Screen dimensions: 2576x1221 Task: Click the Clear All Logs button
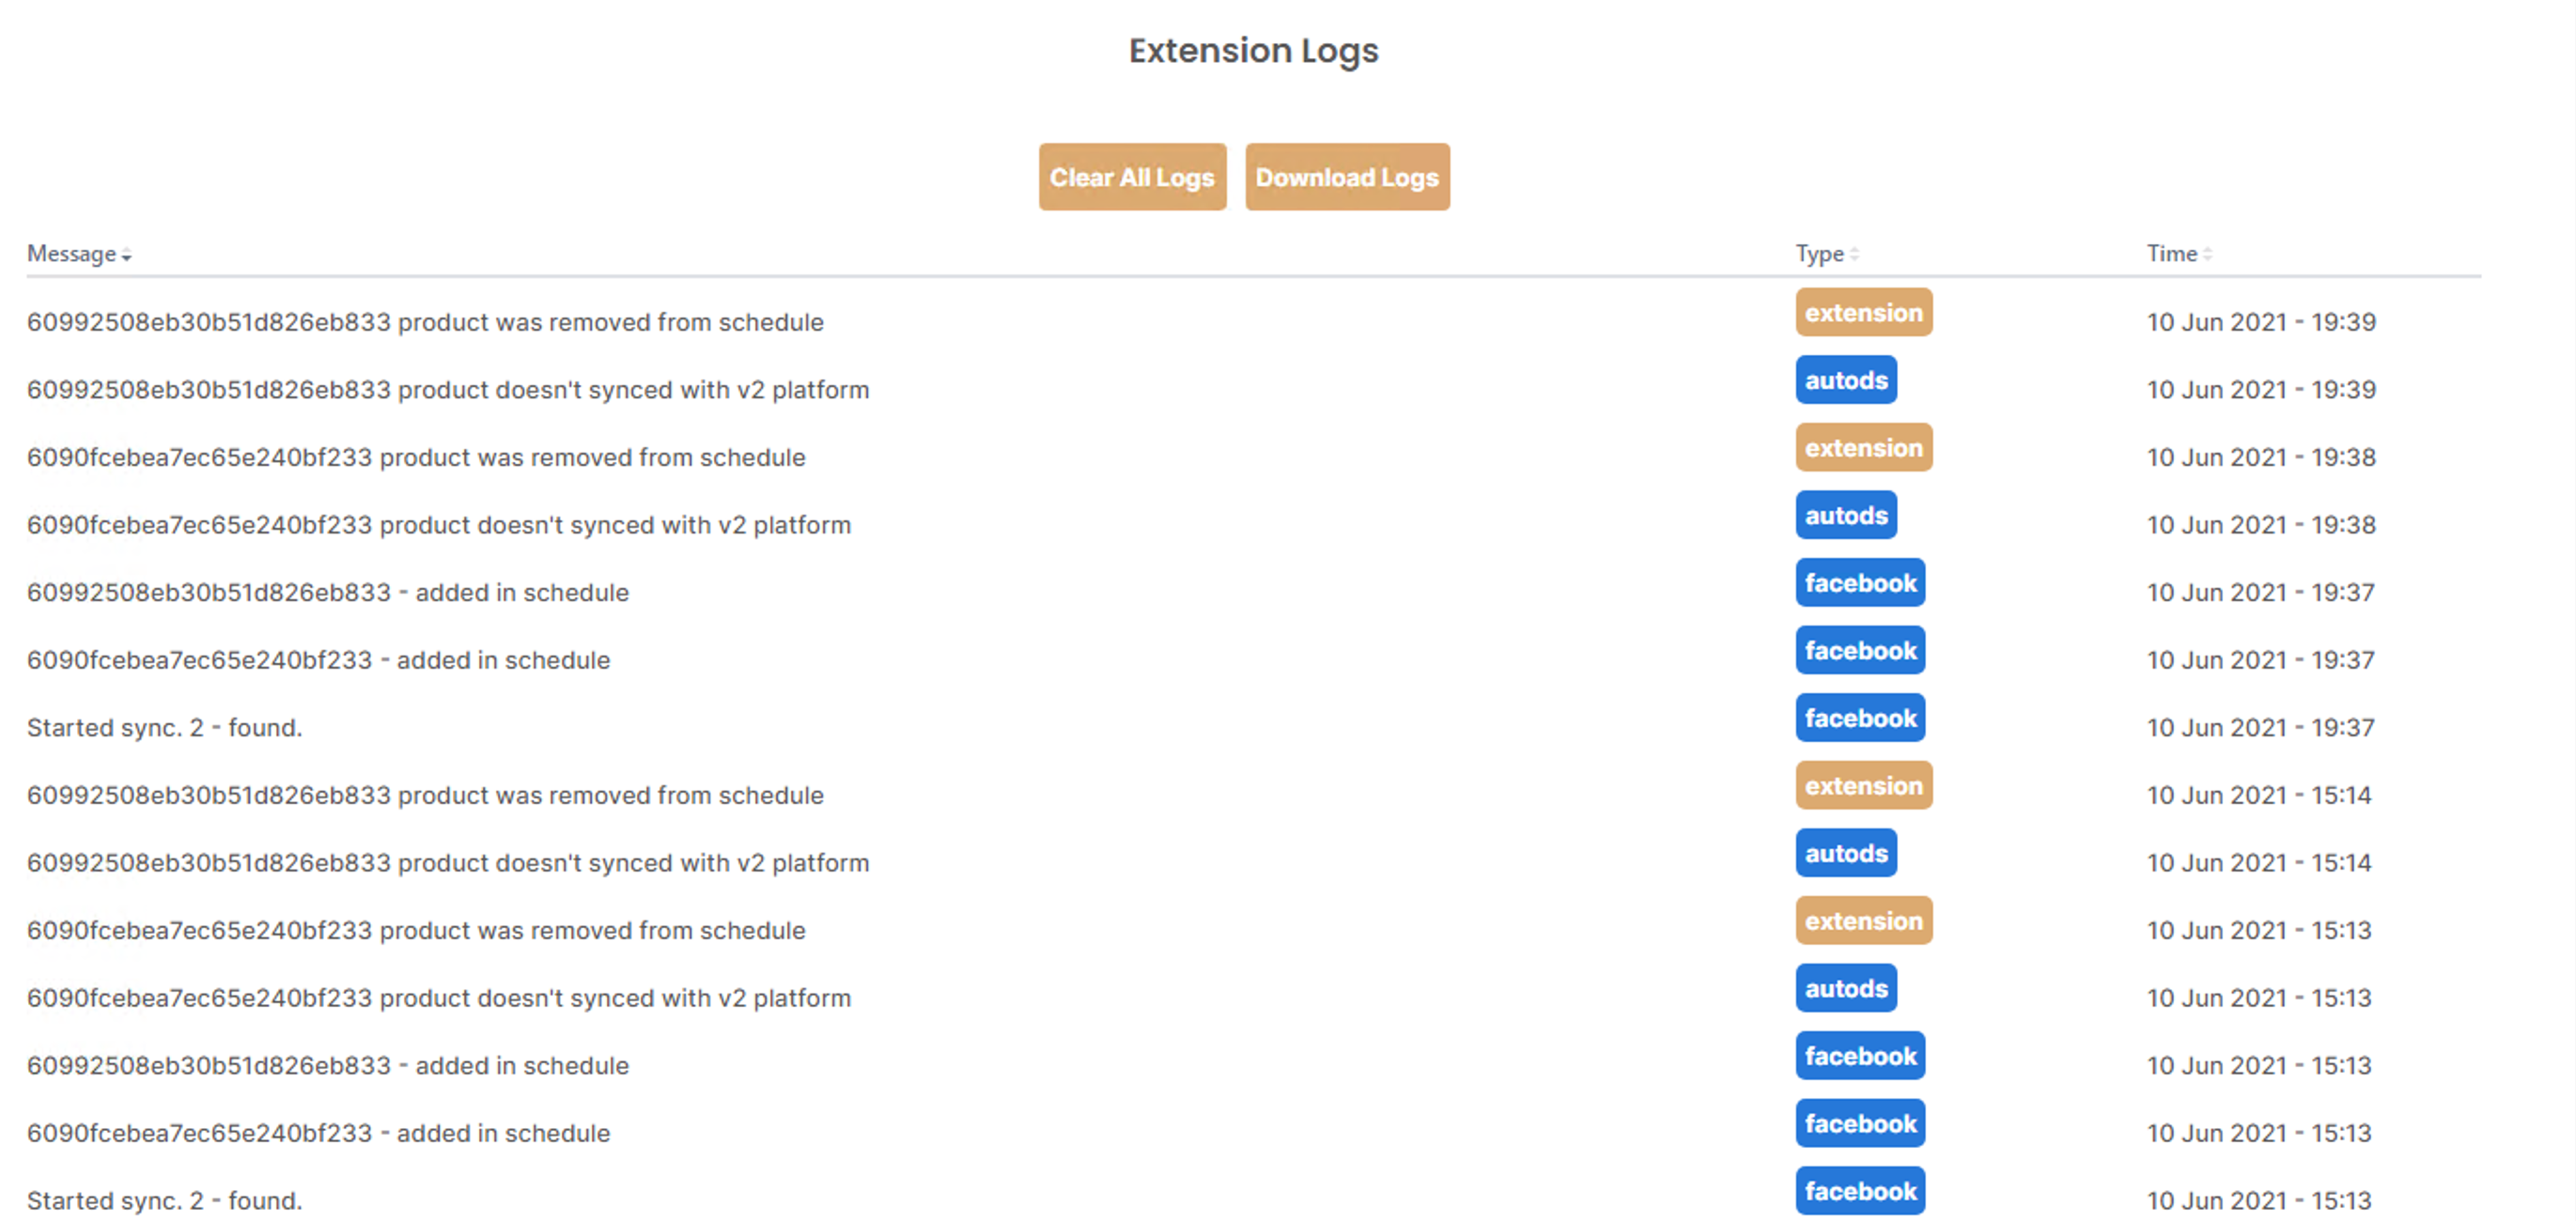(x=1132, y=177)
